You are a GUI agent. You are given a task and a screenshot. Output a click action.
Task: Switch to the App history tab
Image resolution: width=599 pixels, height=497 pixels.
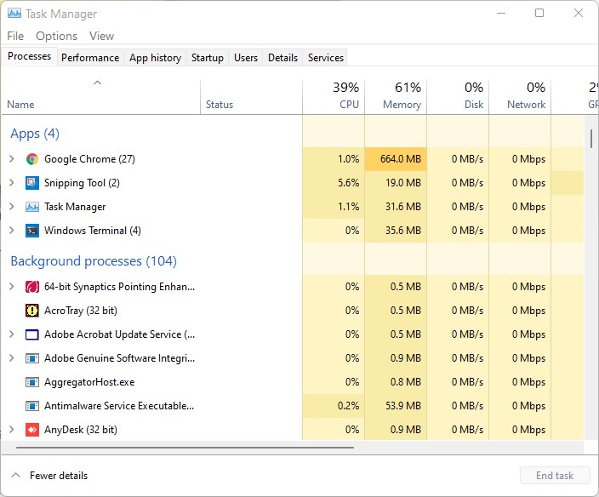[x=155, y=58]
